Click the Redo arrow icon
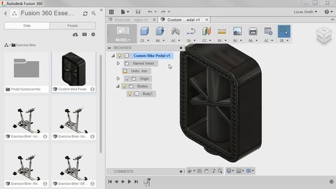 163,12
